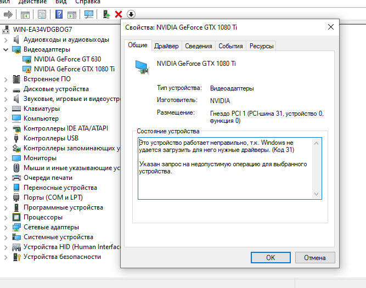Select the Программные устройства category

click(x=63, y=207)
